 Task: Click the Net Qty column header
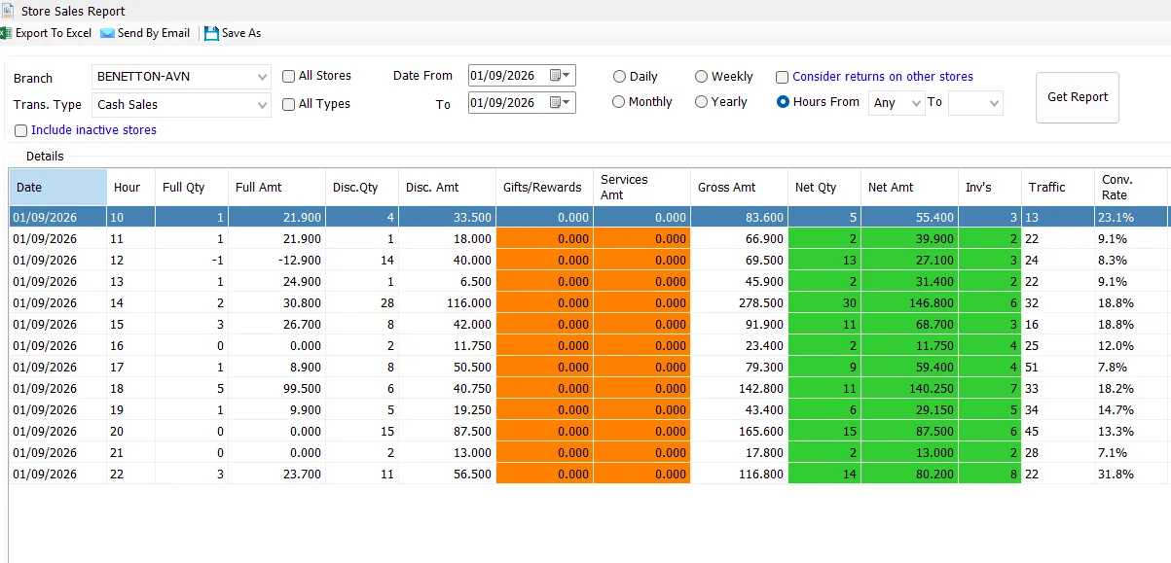(824, 187)
